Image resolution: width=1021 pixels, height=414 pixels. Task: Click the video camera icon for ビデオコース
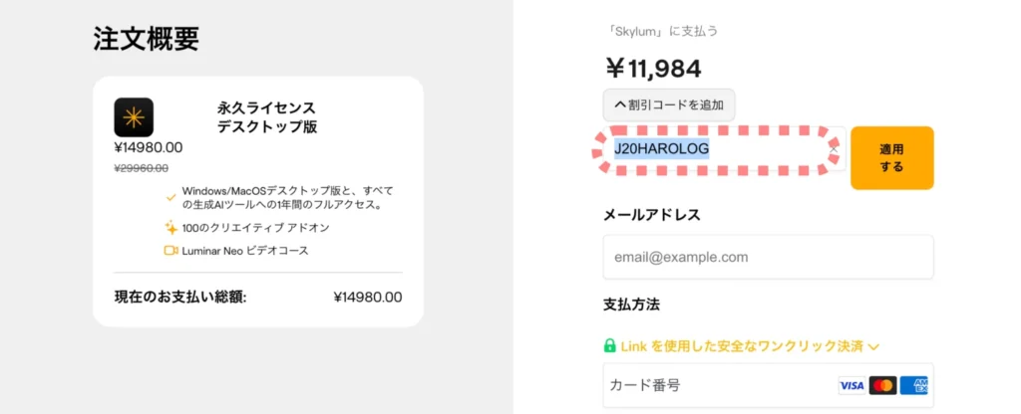[x=170, y=250]
